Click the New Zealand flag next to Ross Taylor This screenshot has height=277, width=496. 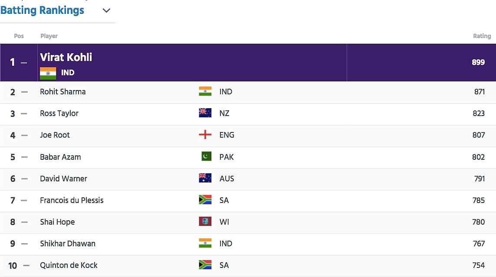tap(205, 113)
